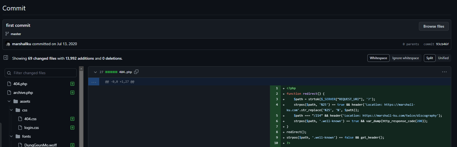Collapse the 404.php diff section
The height and width of the screenshot is (147, 457).
tap(95, 72)
